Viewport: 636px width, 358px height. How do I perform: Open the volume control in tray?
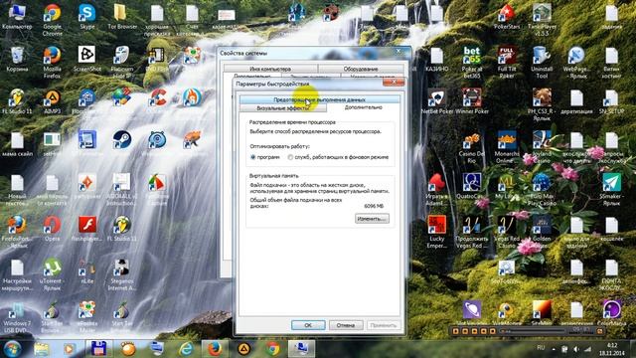point(576,349)
